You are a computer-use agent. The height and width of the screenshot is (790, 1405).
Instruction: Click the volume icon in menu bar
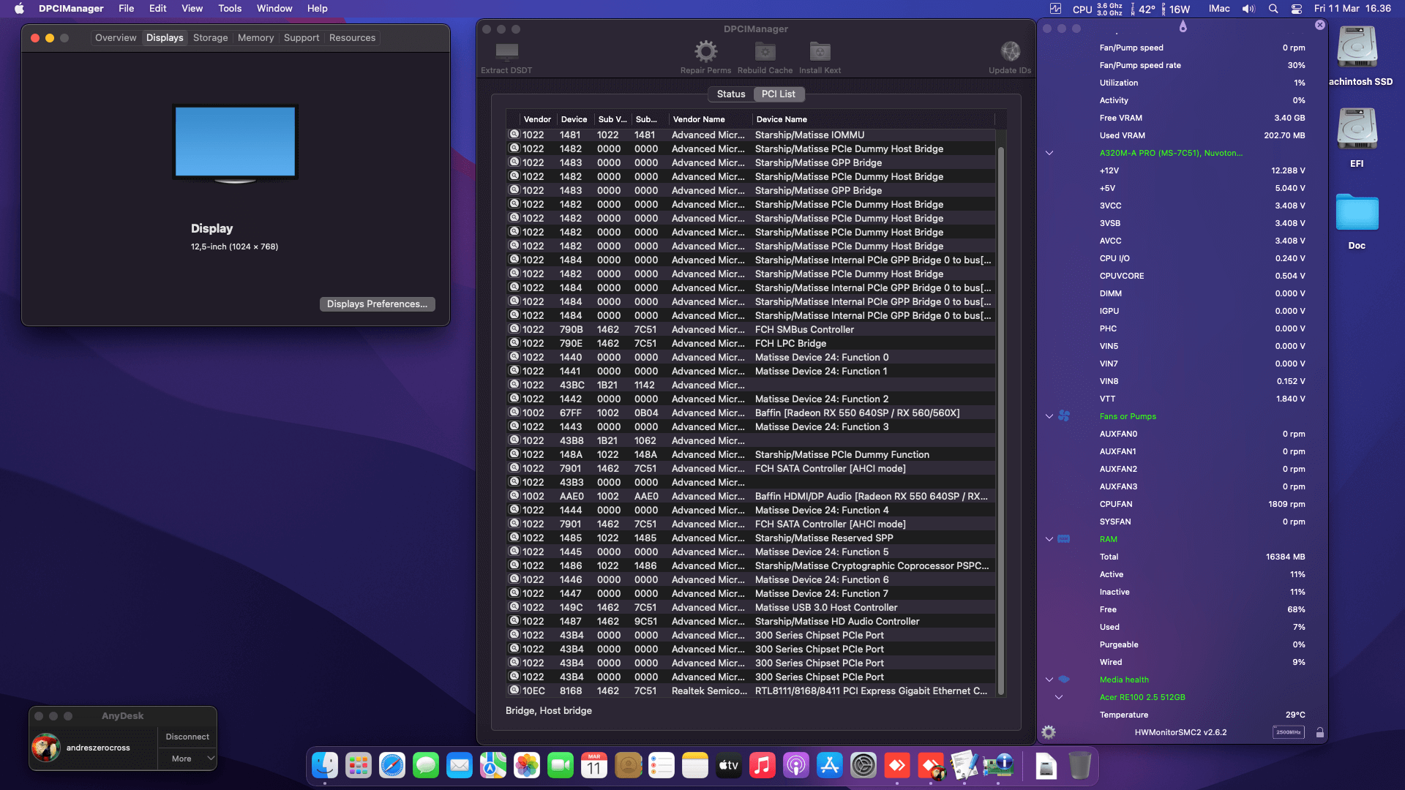[x=1248, y=9]
